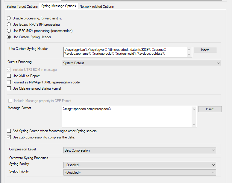Viewport: 232px width, 183px height.
Task: Select Use RFC 5424 processing option
Action: click(9, 31)
